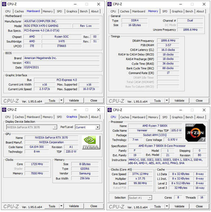Click GPU code name 'GA104-300'
211x212 pixels.
(x=37, y=147)
